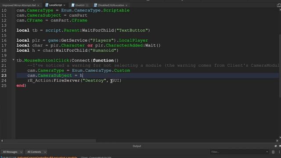
Task: Click the Output panel settings icon
Action: (276, 146)
